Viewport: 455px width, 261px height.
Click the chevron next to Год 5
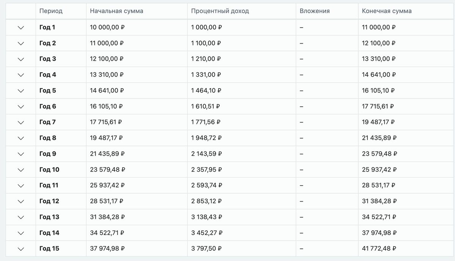21,91
